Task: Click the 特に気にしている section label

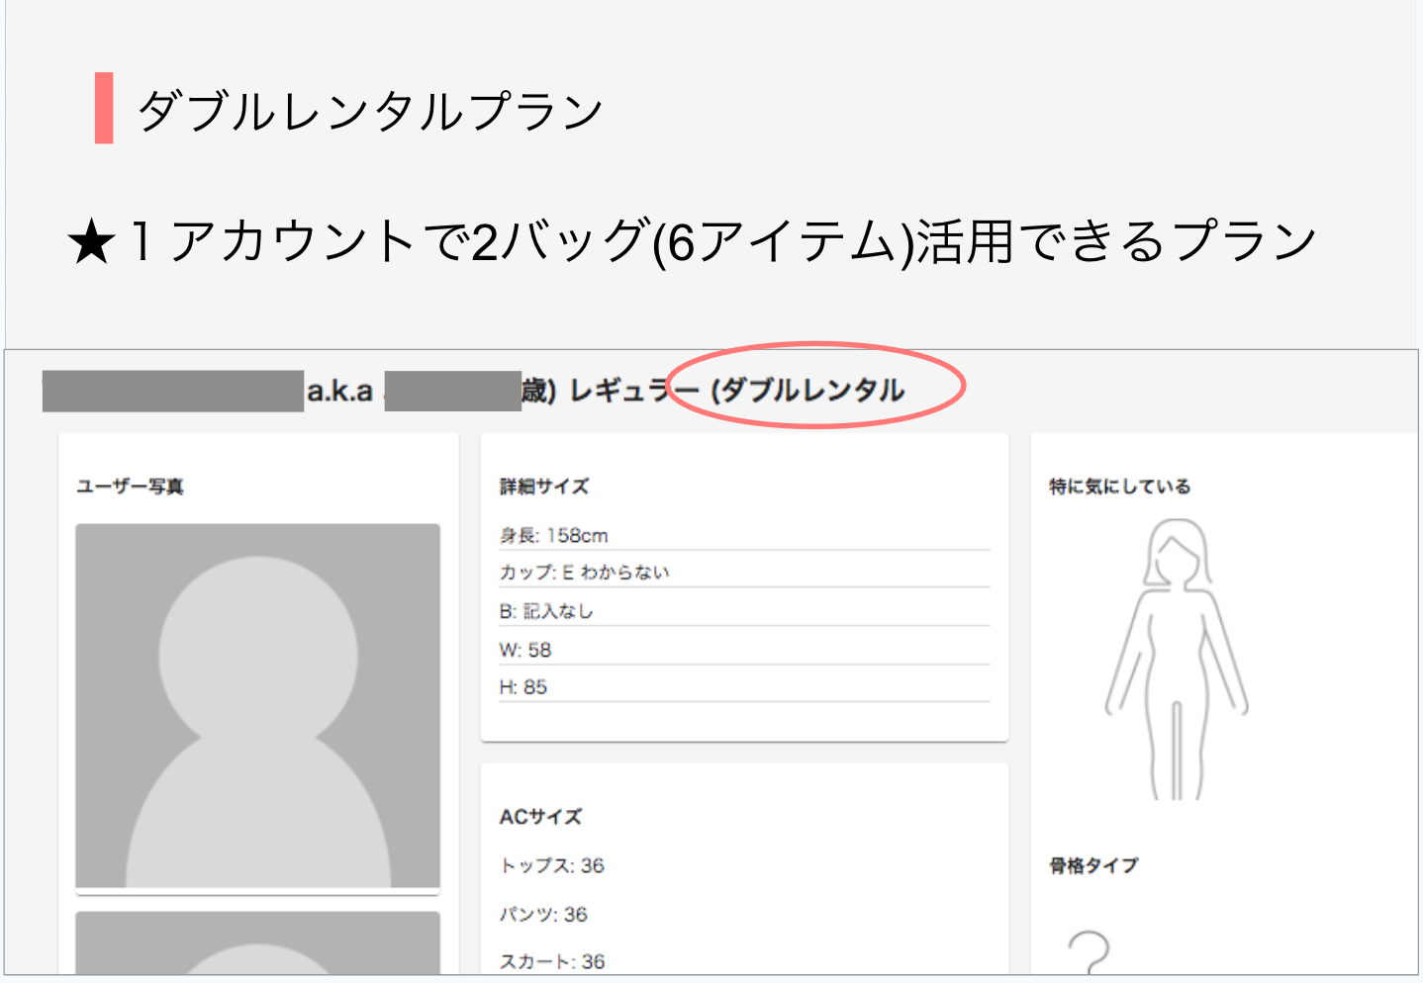Action: tap(1119, 487)
